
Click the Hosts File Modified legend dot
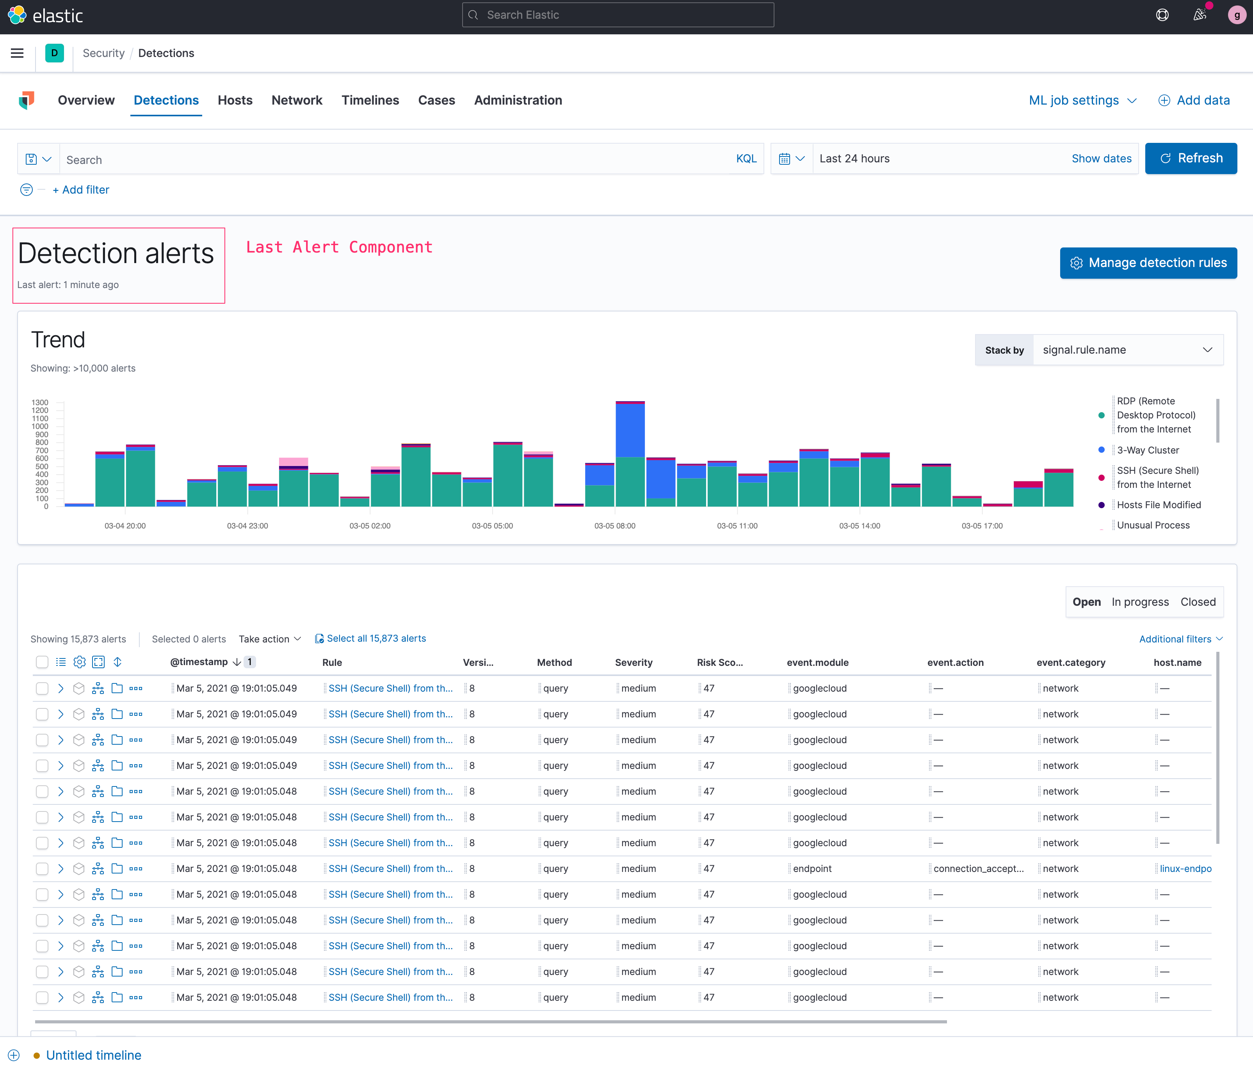click(x=1101, y=505)
